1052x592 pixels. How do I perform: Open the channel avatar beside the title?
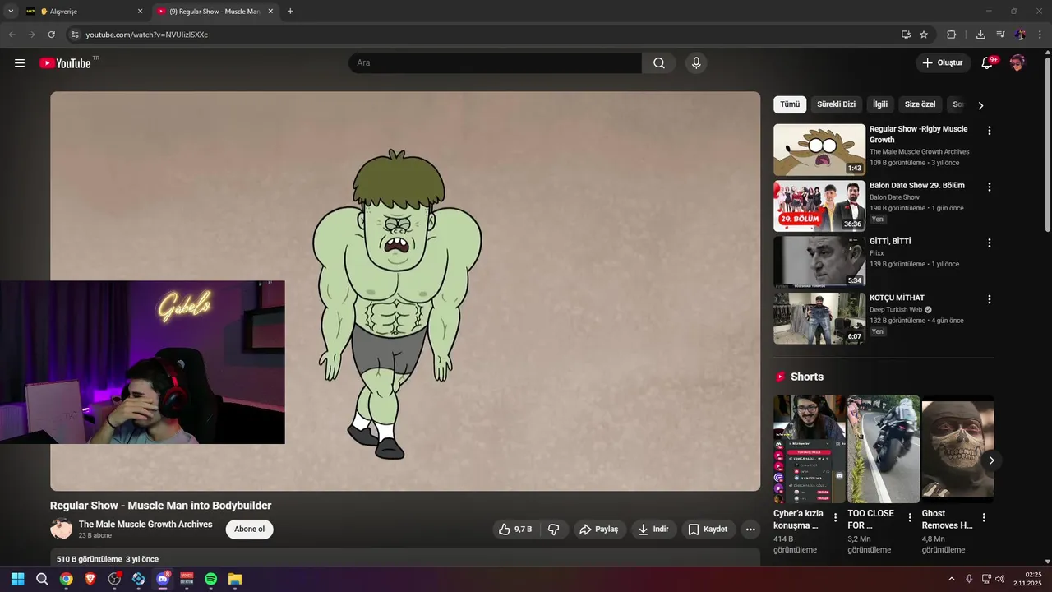tap(62, 530)
